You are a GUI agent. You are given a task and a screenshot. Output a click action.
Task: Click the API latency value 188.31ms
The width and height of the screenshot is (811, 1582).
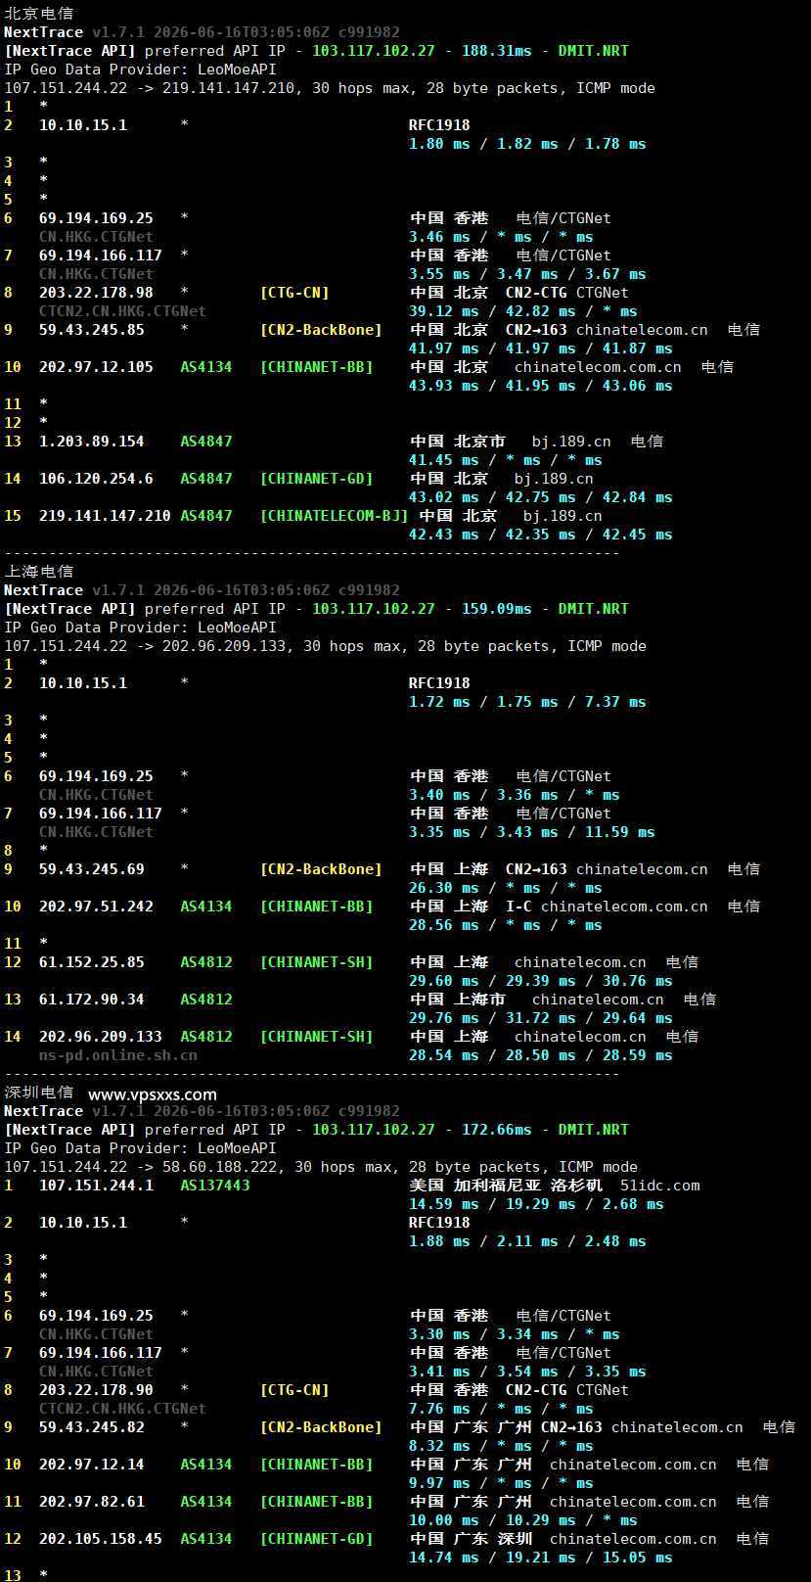point(497,51)
